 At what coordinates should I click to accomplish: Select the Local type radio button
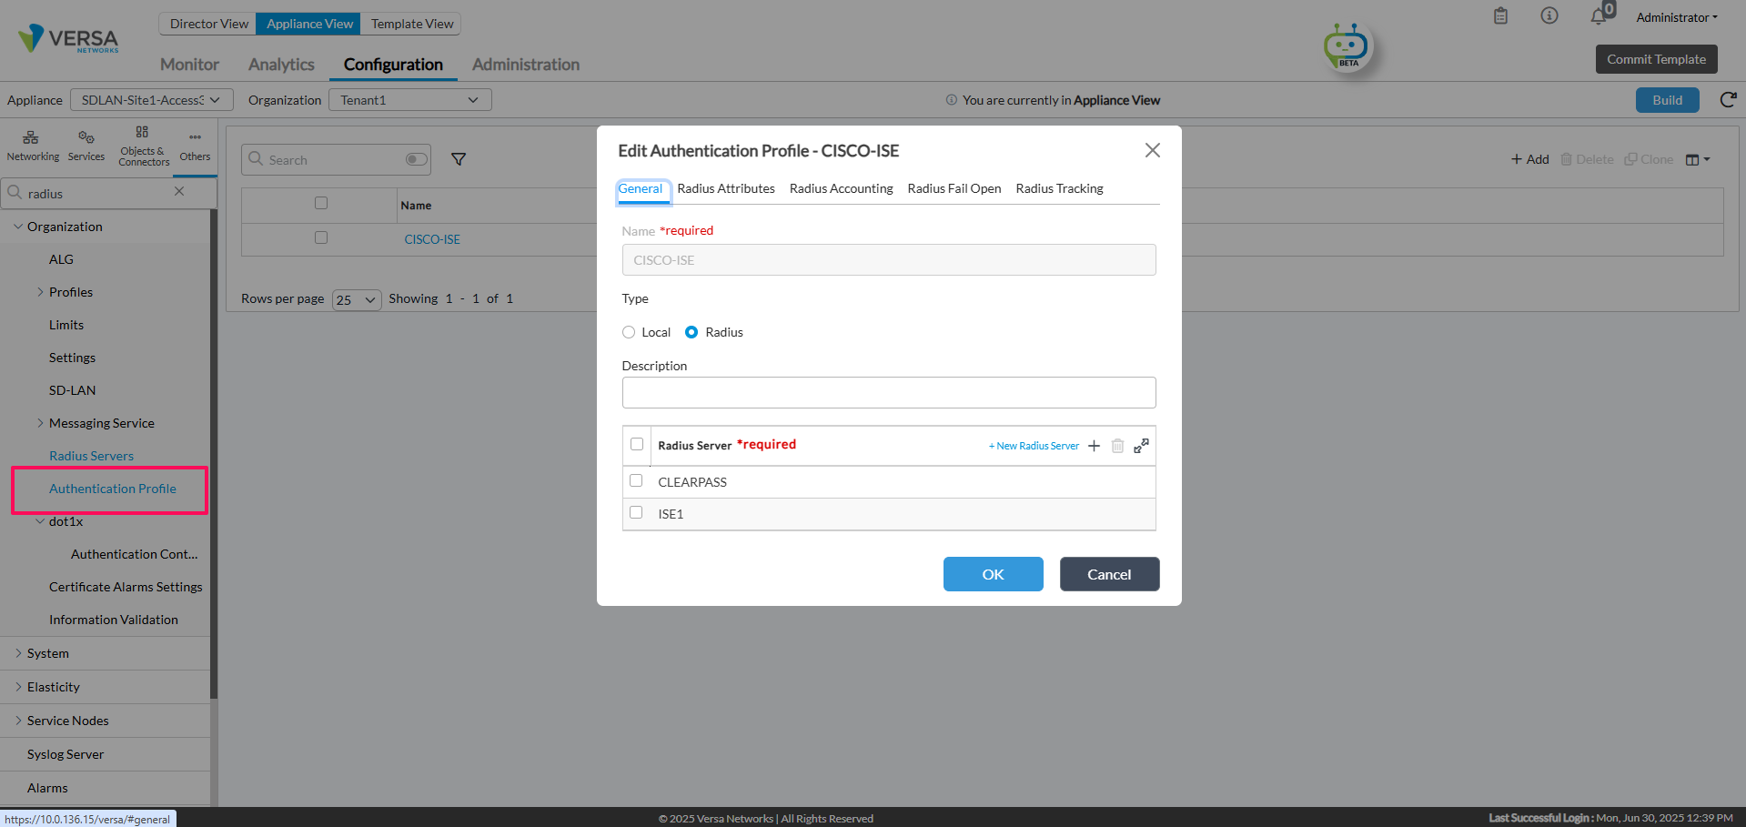pyautogui.click(x=629, y=332)
